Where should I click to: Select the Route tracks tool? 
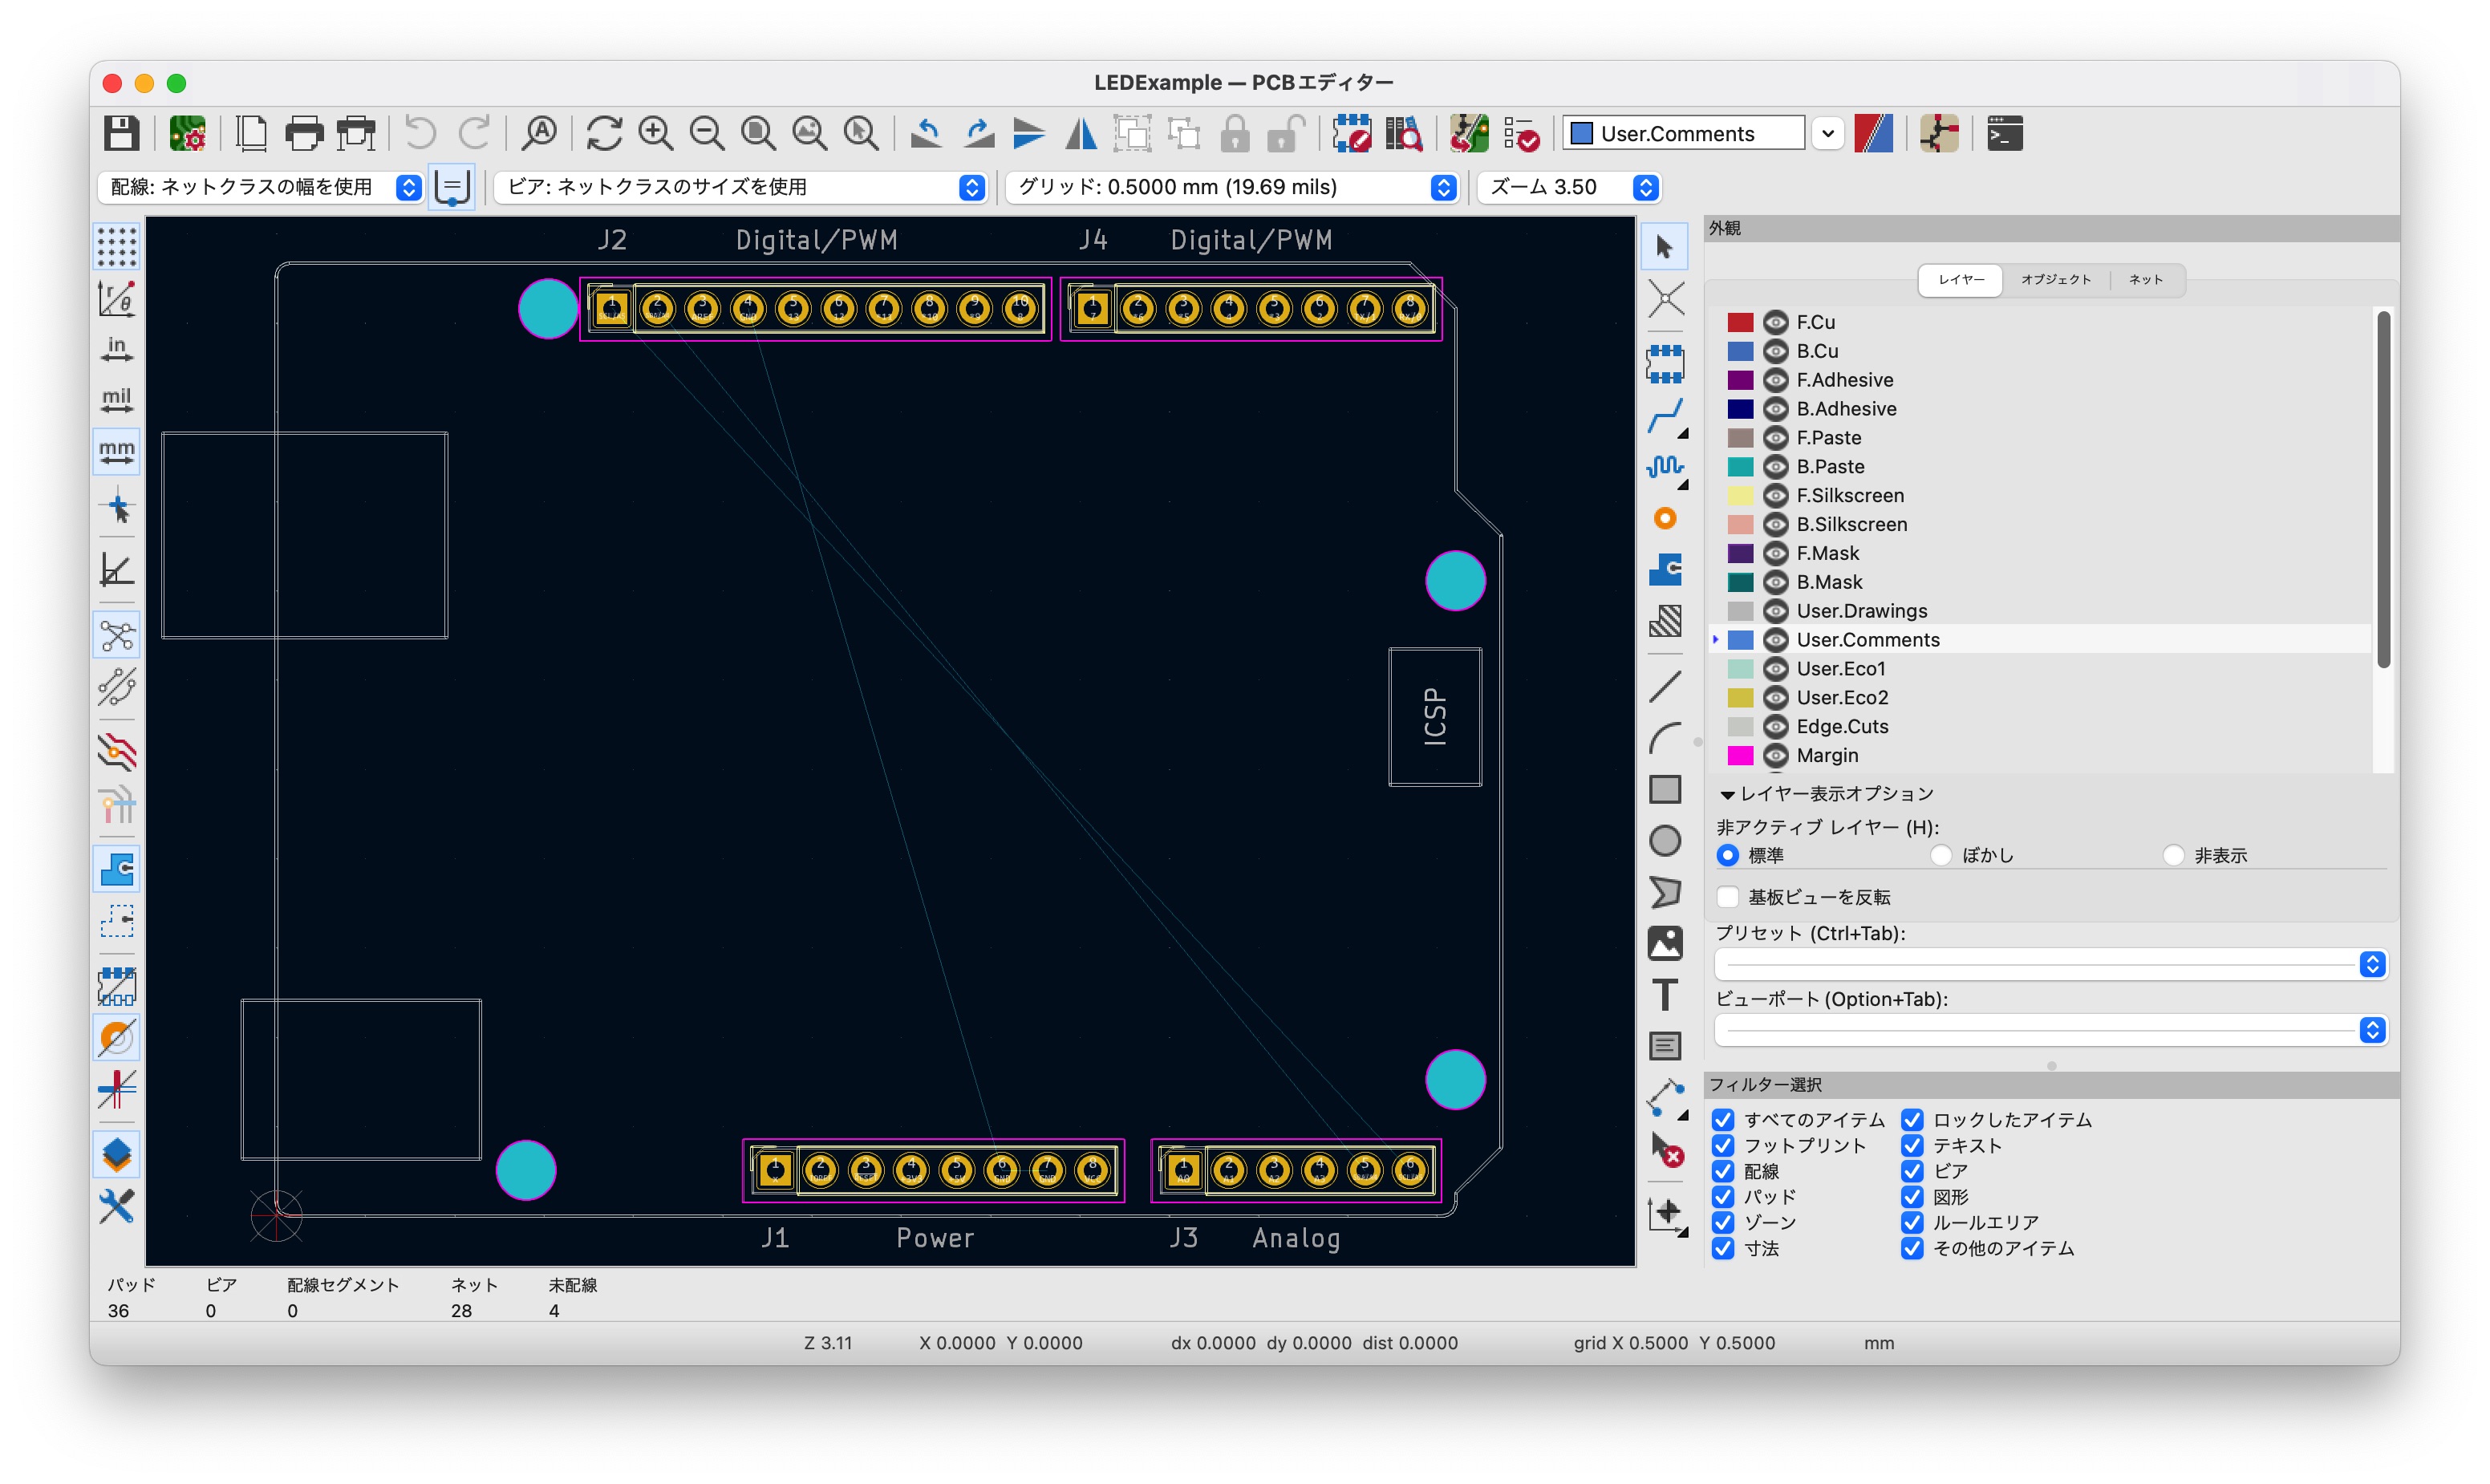click(1665, 415)
